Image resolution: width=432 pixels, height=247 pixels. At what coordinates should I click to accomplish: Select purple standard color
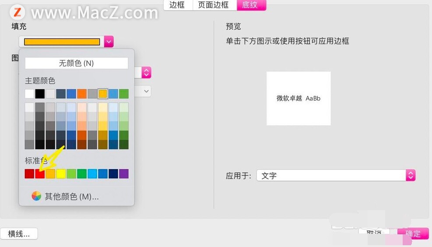pyautogui.click(x=124, y=174)
